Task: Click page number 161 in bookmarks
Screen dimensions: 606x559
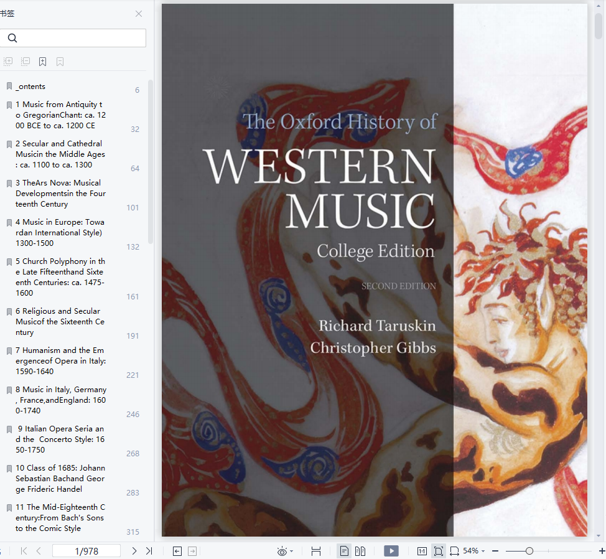Action: 133,296
